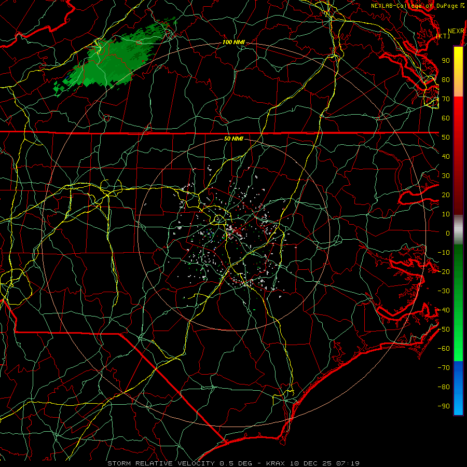The image size is (467, 467).
Task: Click the 40 value on velocity scale
Action: tap(446, 157)
